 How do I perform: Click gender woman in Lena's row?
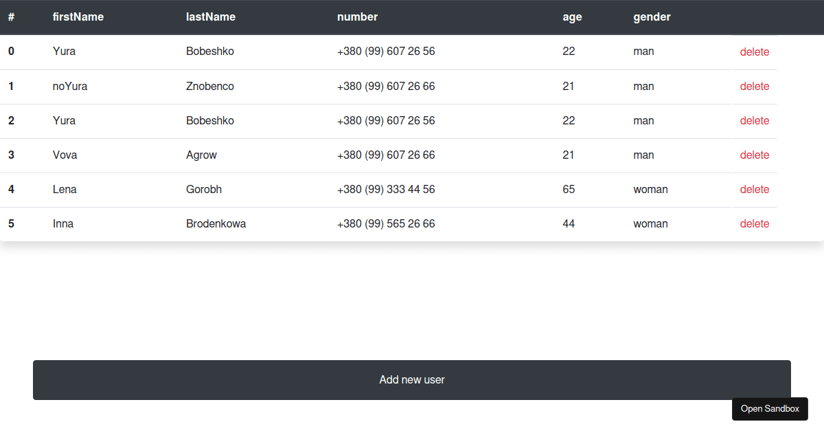pyautogui.click(x=650, y=190)
